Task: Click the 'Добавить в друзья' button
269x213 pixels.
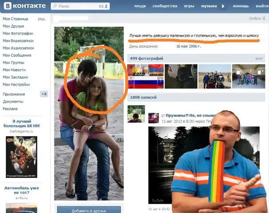Action: point(89,209)
